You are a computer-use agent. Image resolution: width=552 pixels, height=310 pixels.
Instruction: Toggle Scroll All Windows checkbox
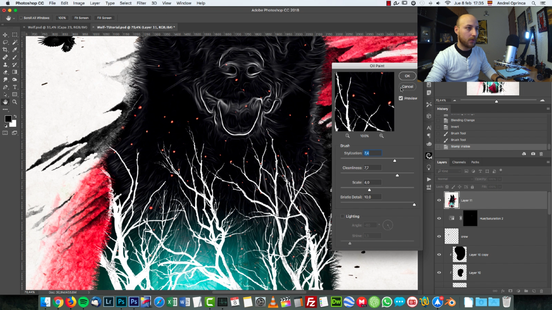[x=21, y=18]
